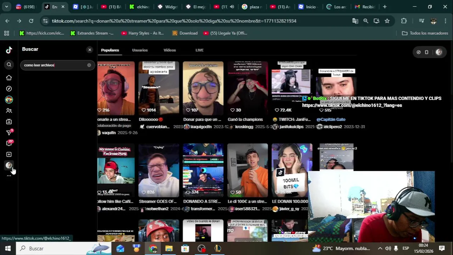Click the TikTok logo in the sidebar

pos(9,50)
